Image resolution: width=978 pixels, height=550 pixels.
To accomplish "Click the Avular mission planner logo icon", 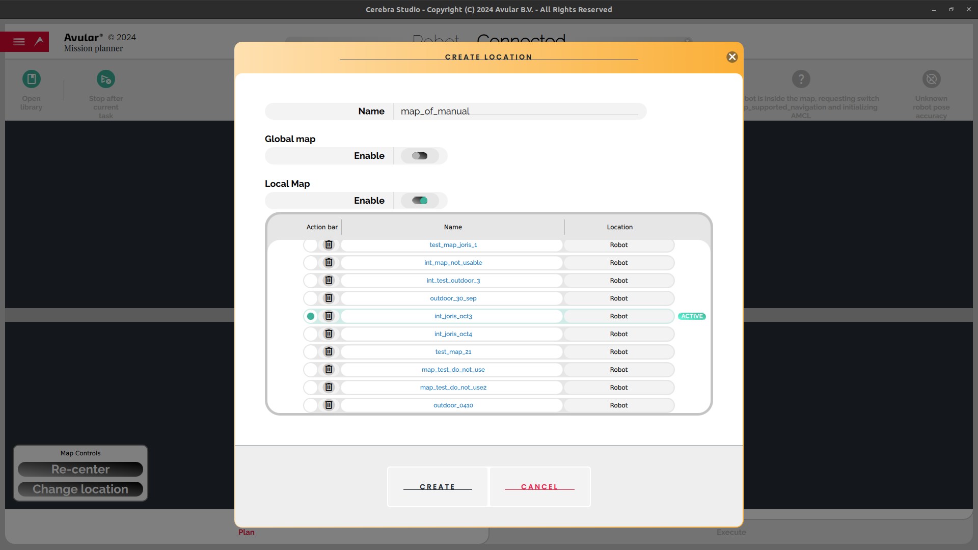I will (x=39, y=42).
